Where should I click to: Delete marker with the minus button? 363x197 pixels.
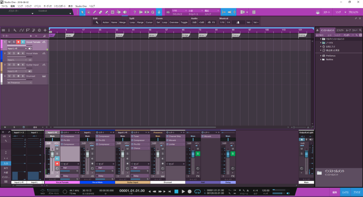tap(36, 36)
